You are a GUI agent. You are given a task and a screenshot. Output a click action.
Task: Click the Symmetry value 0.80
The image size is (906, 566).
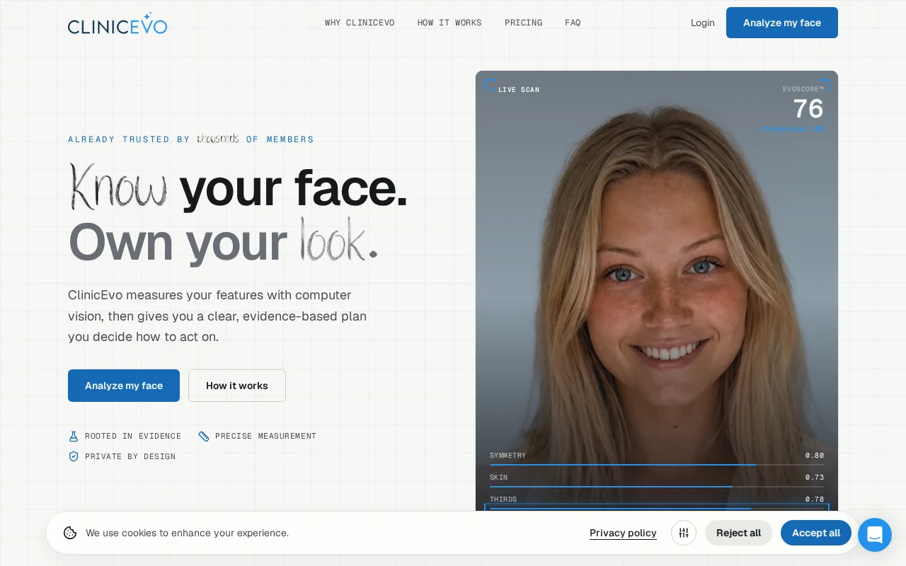pos(815,456)
